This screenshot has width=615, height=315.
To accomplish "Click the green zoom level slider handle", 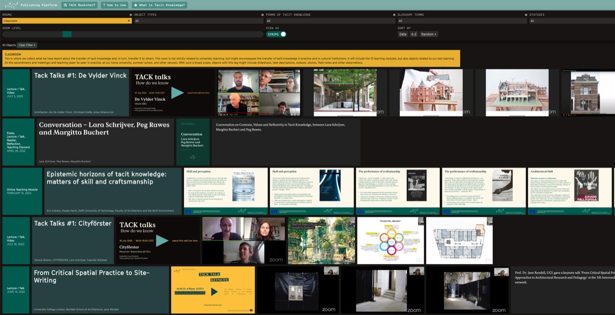I will point(67,34).
